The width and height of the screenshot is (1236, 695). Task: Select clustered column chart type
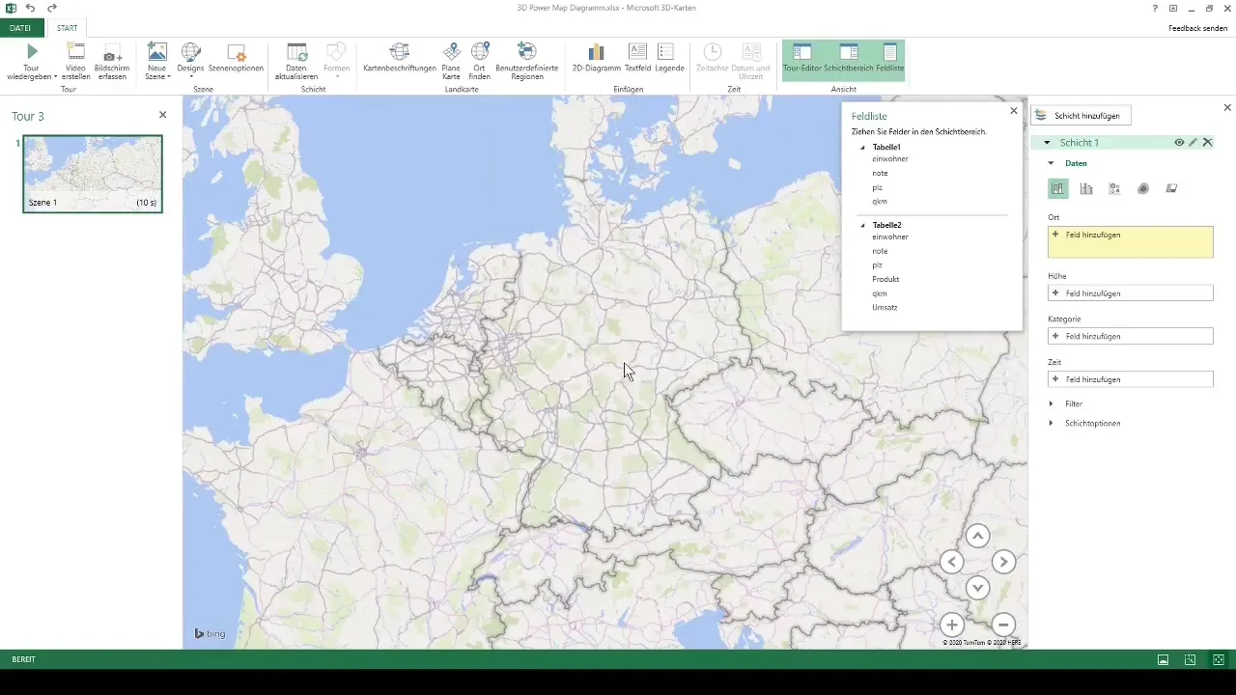click(1086, 189)
